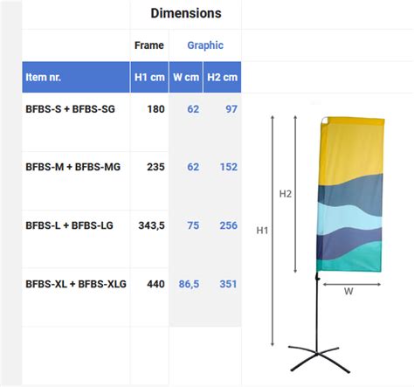This screenshot has height=387, width=414.
Task: Select the BFBS-L + BFBS-LG row
Action: [132, 239]
